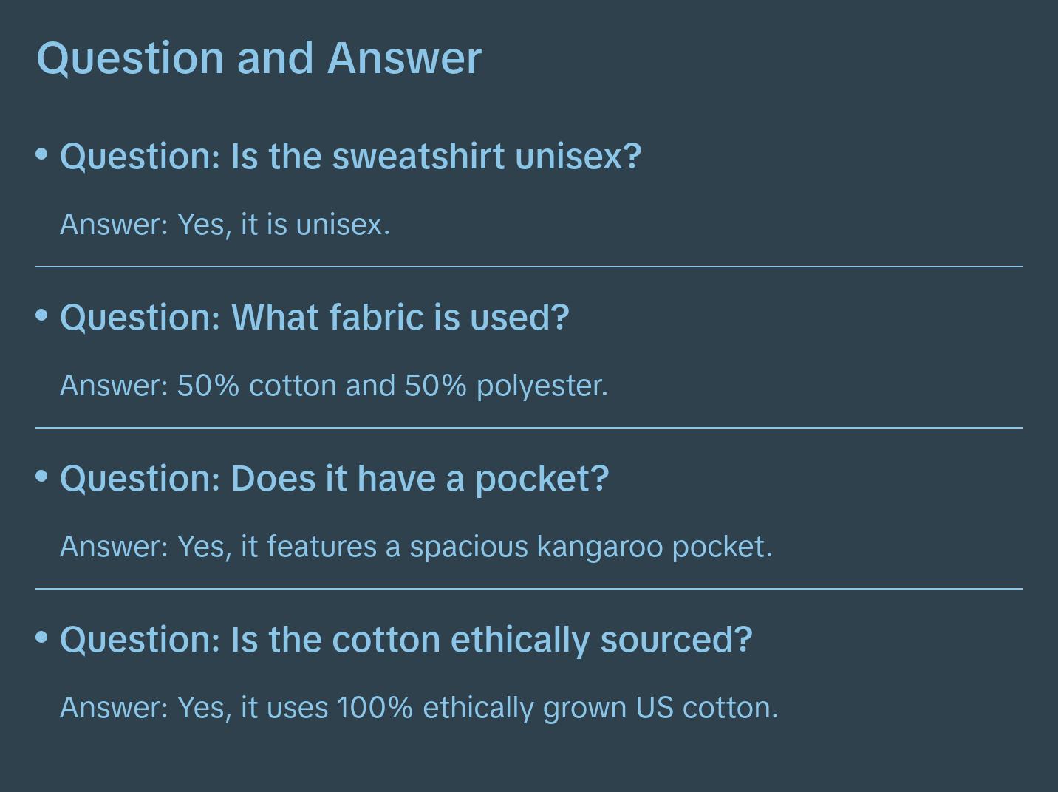
Task: Click the bullet beside the unisex question
Action: click(x=42, y=154)
